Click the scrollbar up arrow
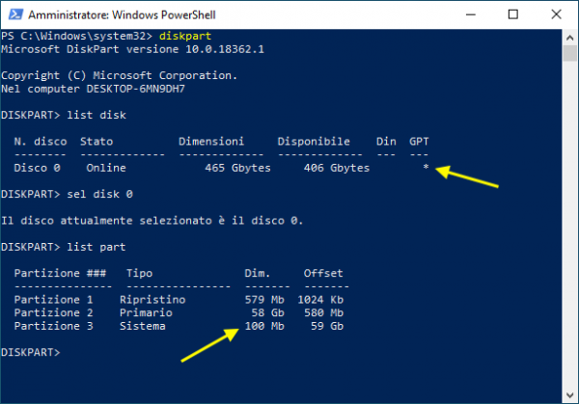Image resolution: width=579 pixels, height=404 pixels. coord(571,35)
